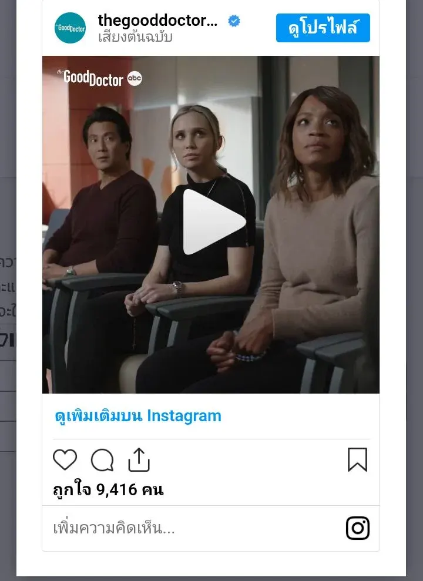The image size is (423, 581).
Task: Click the blue verified badge
Action: [234, 21]
